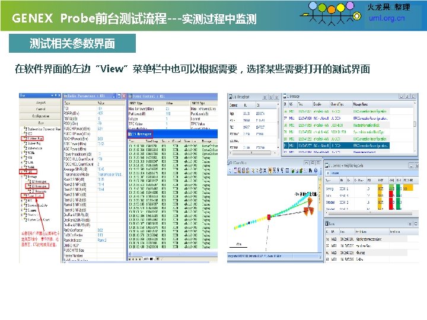Click the Event Name column header in the Event window
This screenshot has width=427, height=320.
(371, 232)
